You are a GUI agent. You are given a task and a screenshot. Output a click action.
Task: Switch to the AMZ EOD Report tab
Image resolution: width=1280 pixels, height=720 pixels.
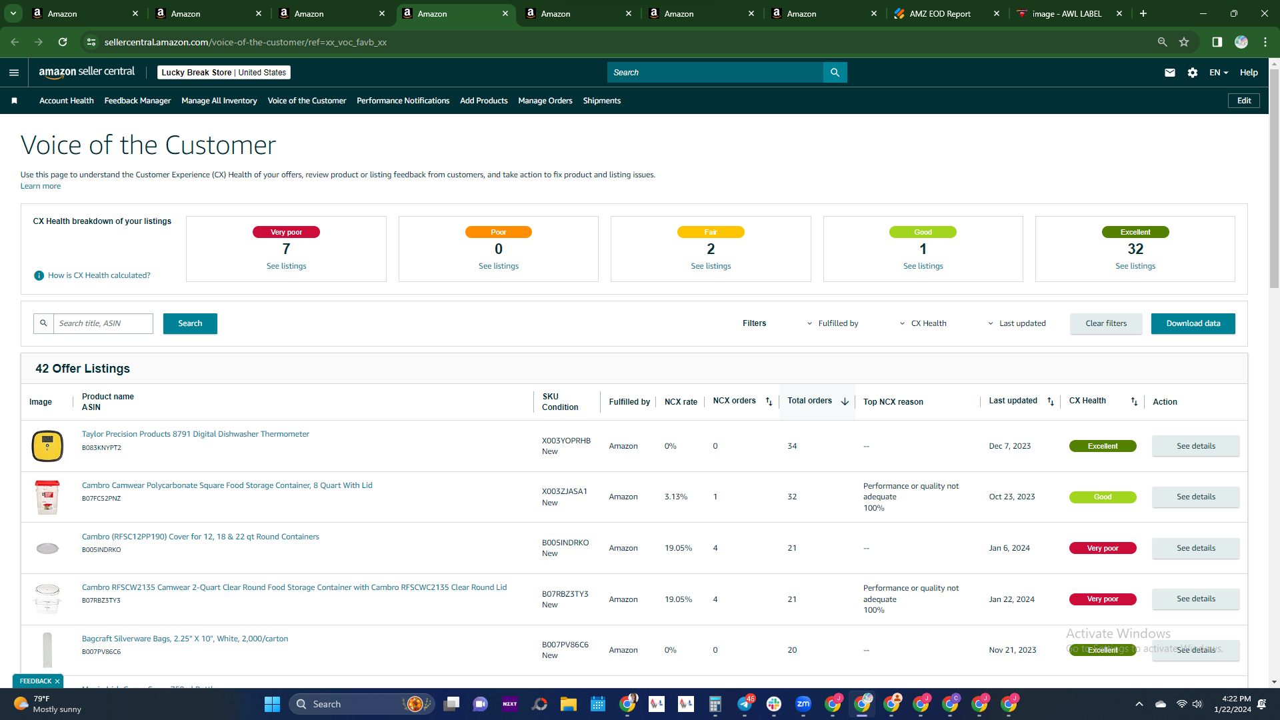[947, 13]
